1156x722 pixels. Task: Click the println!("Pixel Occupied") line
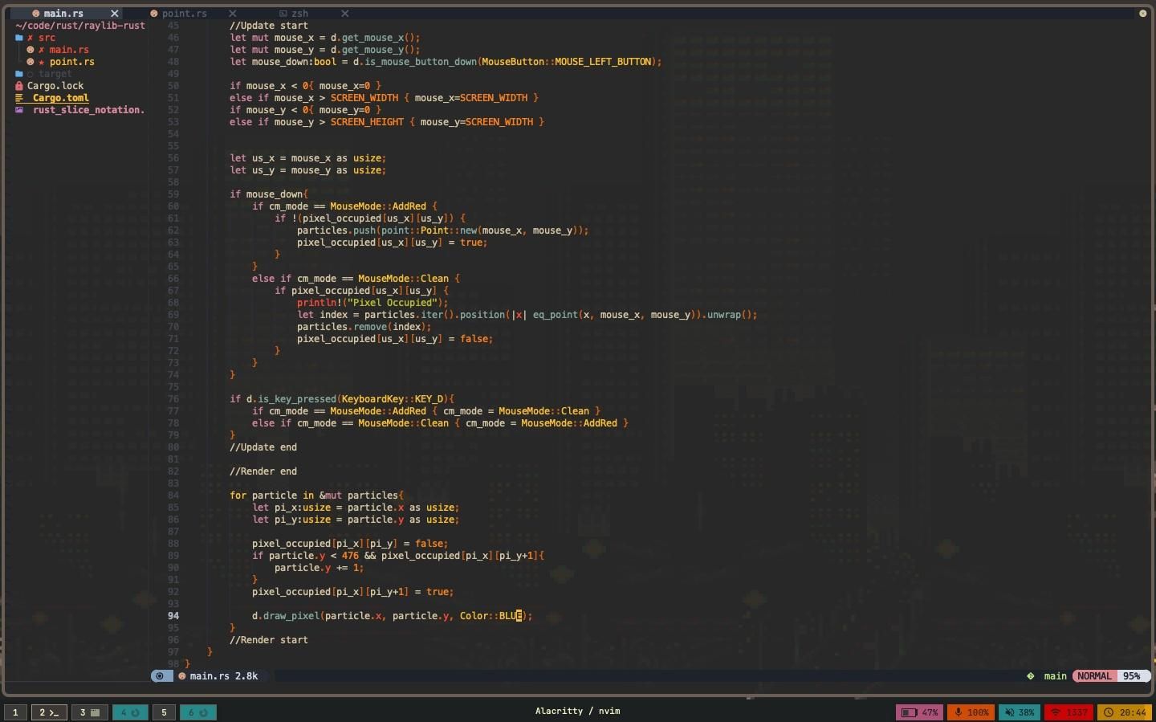372,303
